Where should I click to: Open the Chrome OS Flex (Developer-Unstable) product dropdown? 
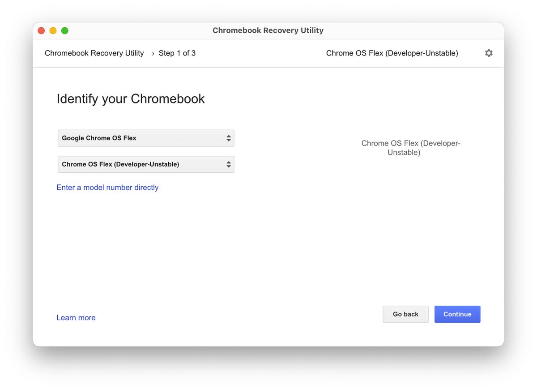click(146, 164)
